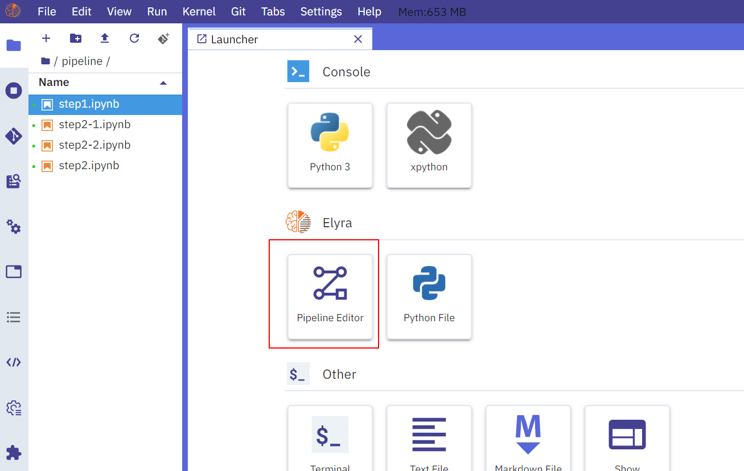Viewport: 744px width, 471px height.
Task: Open the Code Snippets sidebar panel
Action: (x=14, y=362)
